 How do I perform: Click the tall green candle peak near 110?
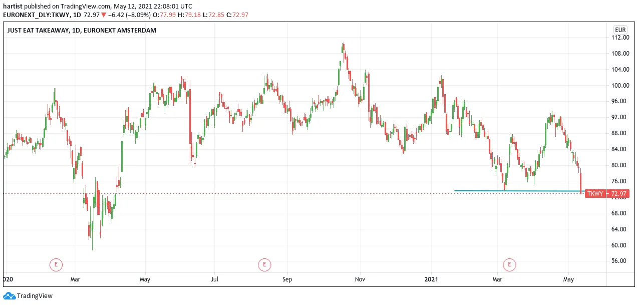click(343, 49)
